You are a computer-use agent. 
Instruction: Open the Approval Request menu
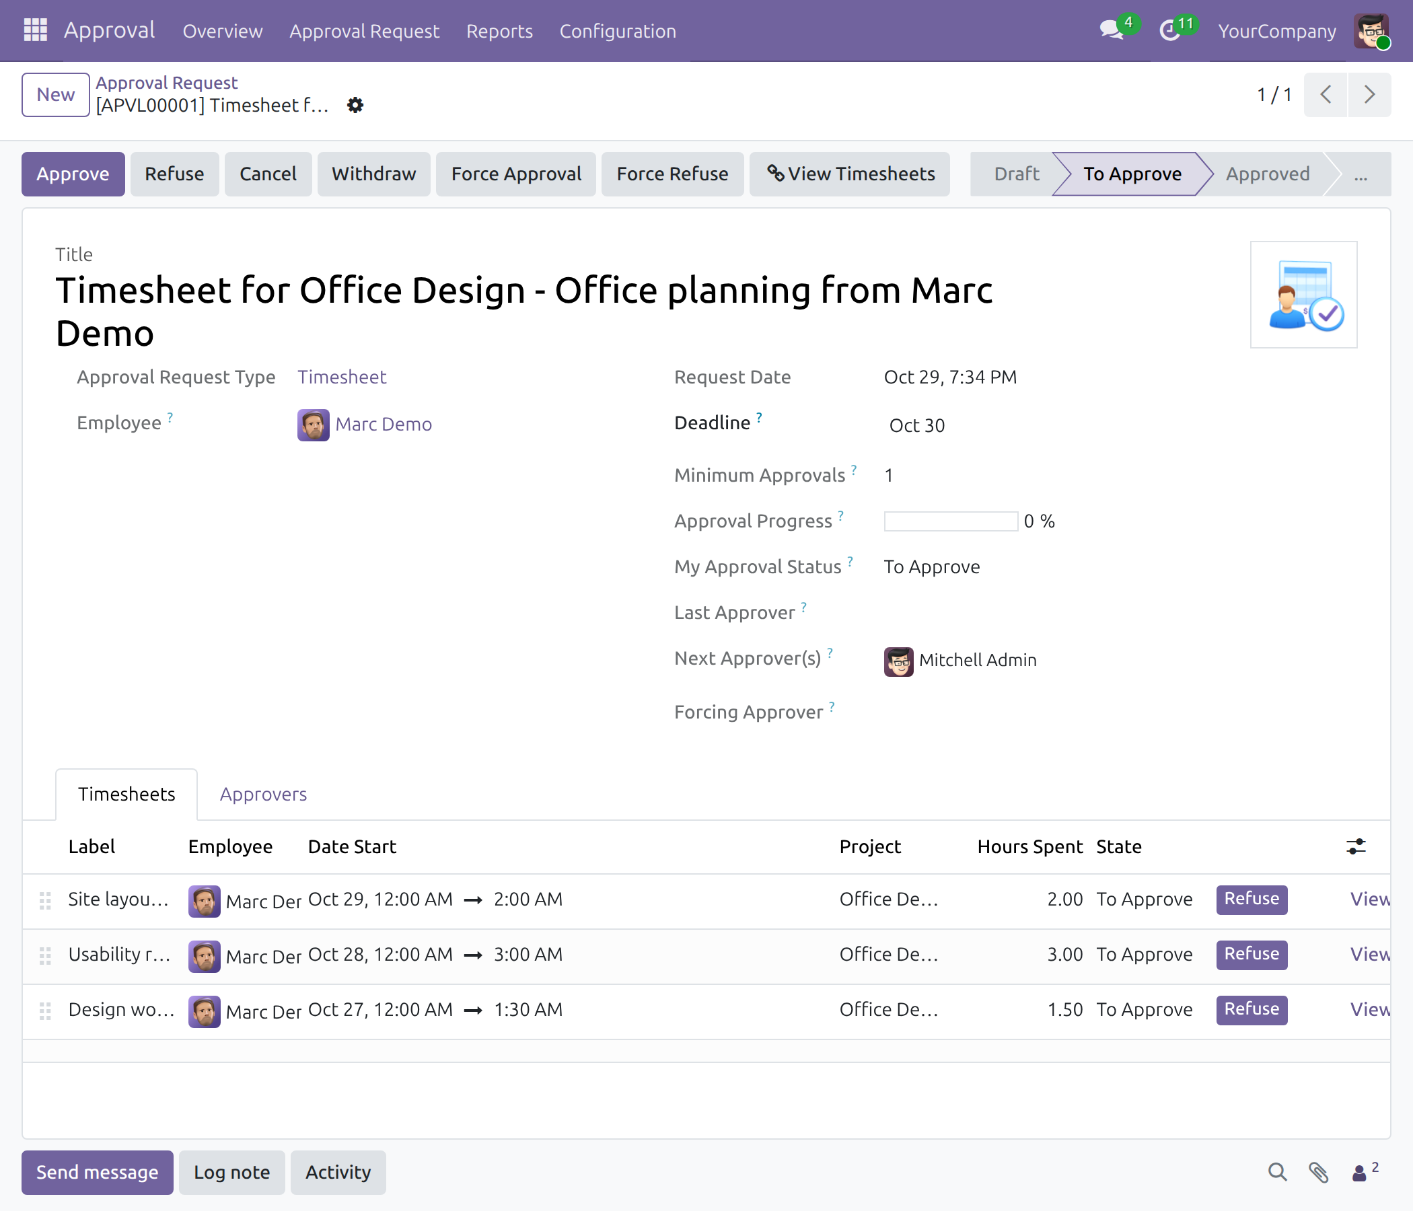364,32
